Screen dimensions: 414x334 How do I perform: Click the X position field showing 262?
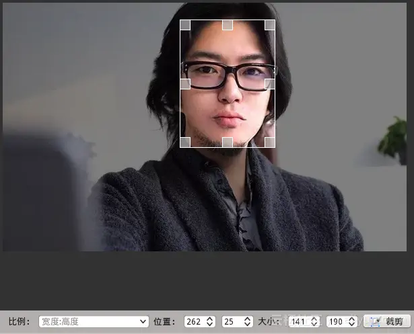[194, 322]
